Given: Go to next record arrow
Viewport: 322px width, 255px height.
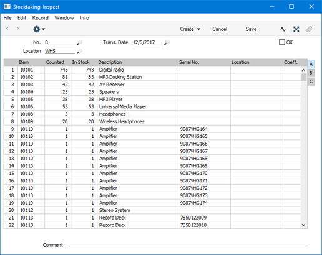Looking at the screenshot, I should pos(18,29).
